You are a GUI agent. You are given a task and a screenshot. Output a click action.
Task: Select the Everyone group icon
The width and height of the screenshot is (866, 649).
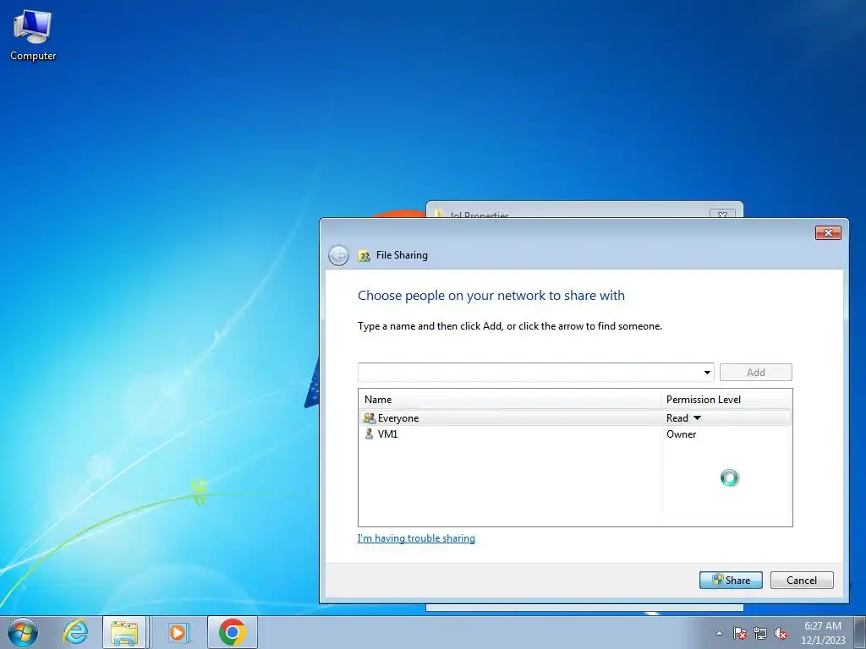[369, 417]
